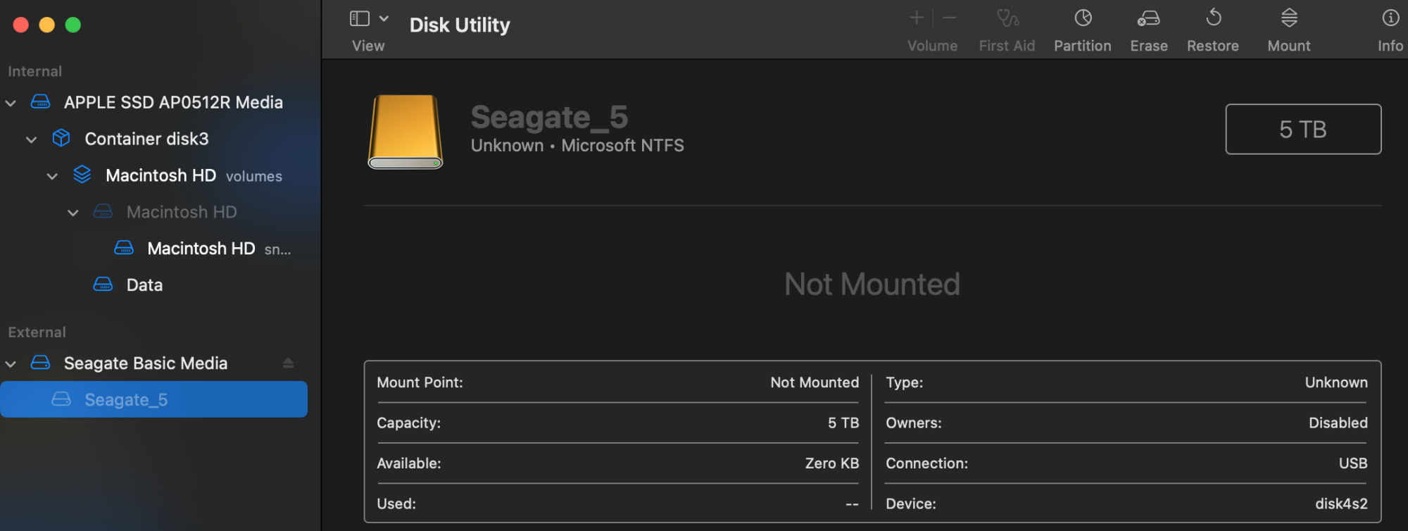Collapse Container disk3 in sidebar
The height and width of the screenshot is (531, 1408).
32,139
